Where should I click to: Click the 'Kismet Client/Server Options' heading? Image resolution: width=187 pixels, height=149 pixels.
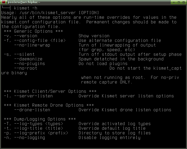coord(50,91)
